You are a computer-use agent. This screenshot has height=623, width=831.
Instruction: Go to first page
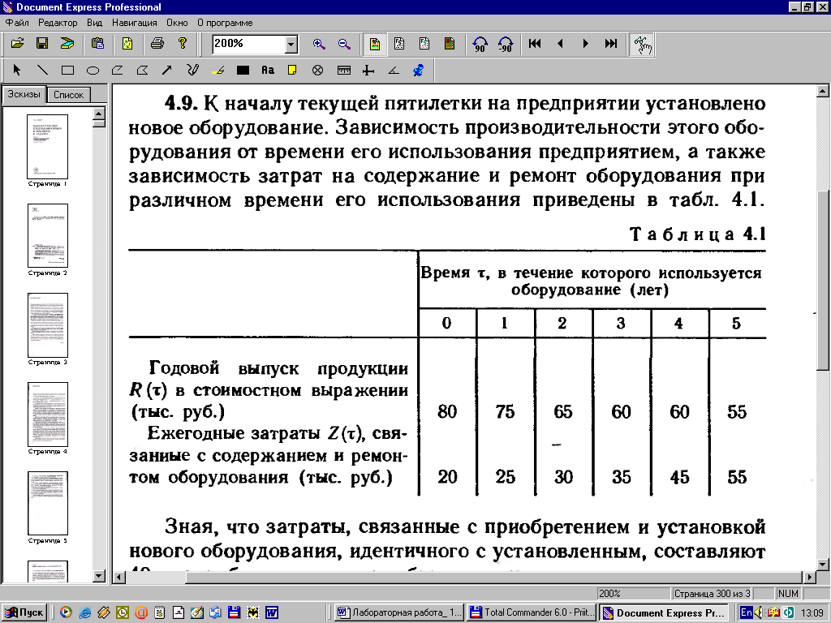[x=535, y=44]
